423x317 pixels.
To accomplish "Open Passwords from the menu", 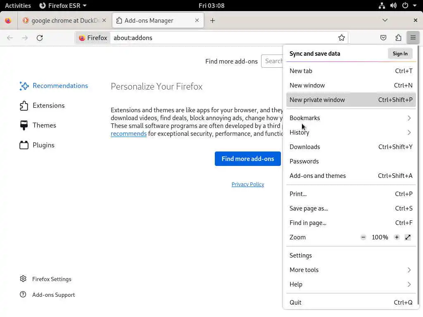I will (x=351, y=161).
